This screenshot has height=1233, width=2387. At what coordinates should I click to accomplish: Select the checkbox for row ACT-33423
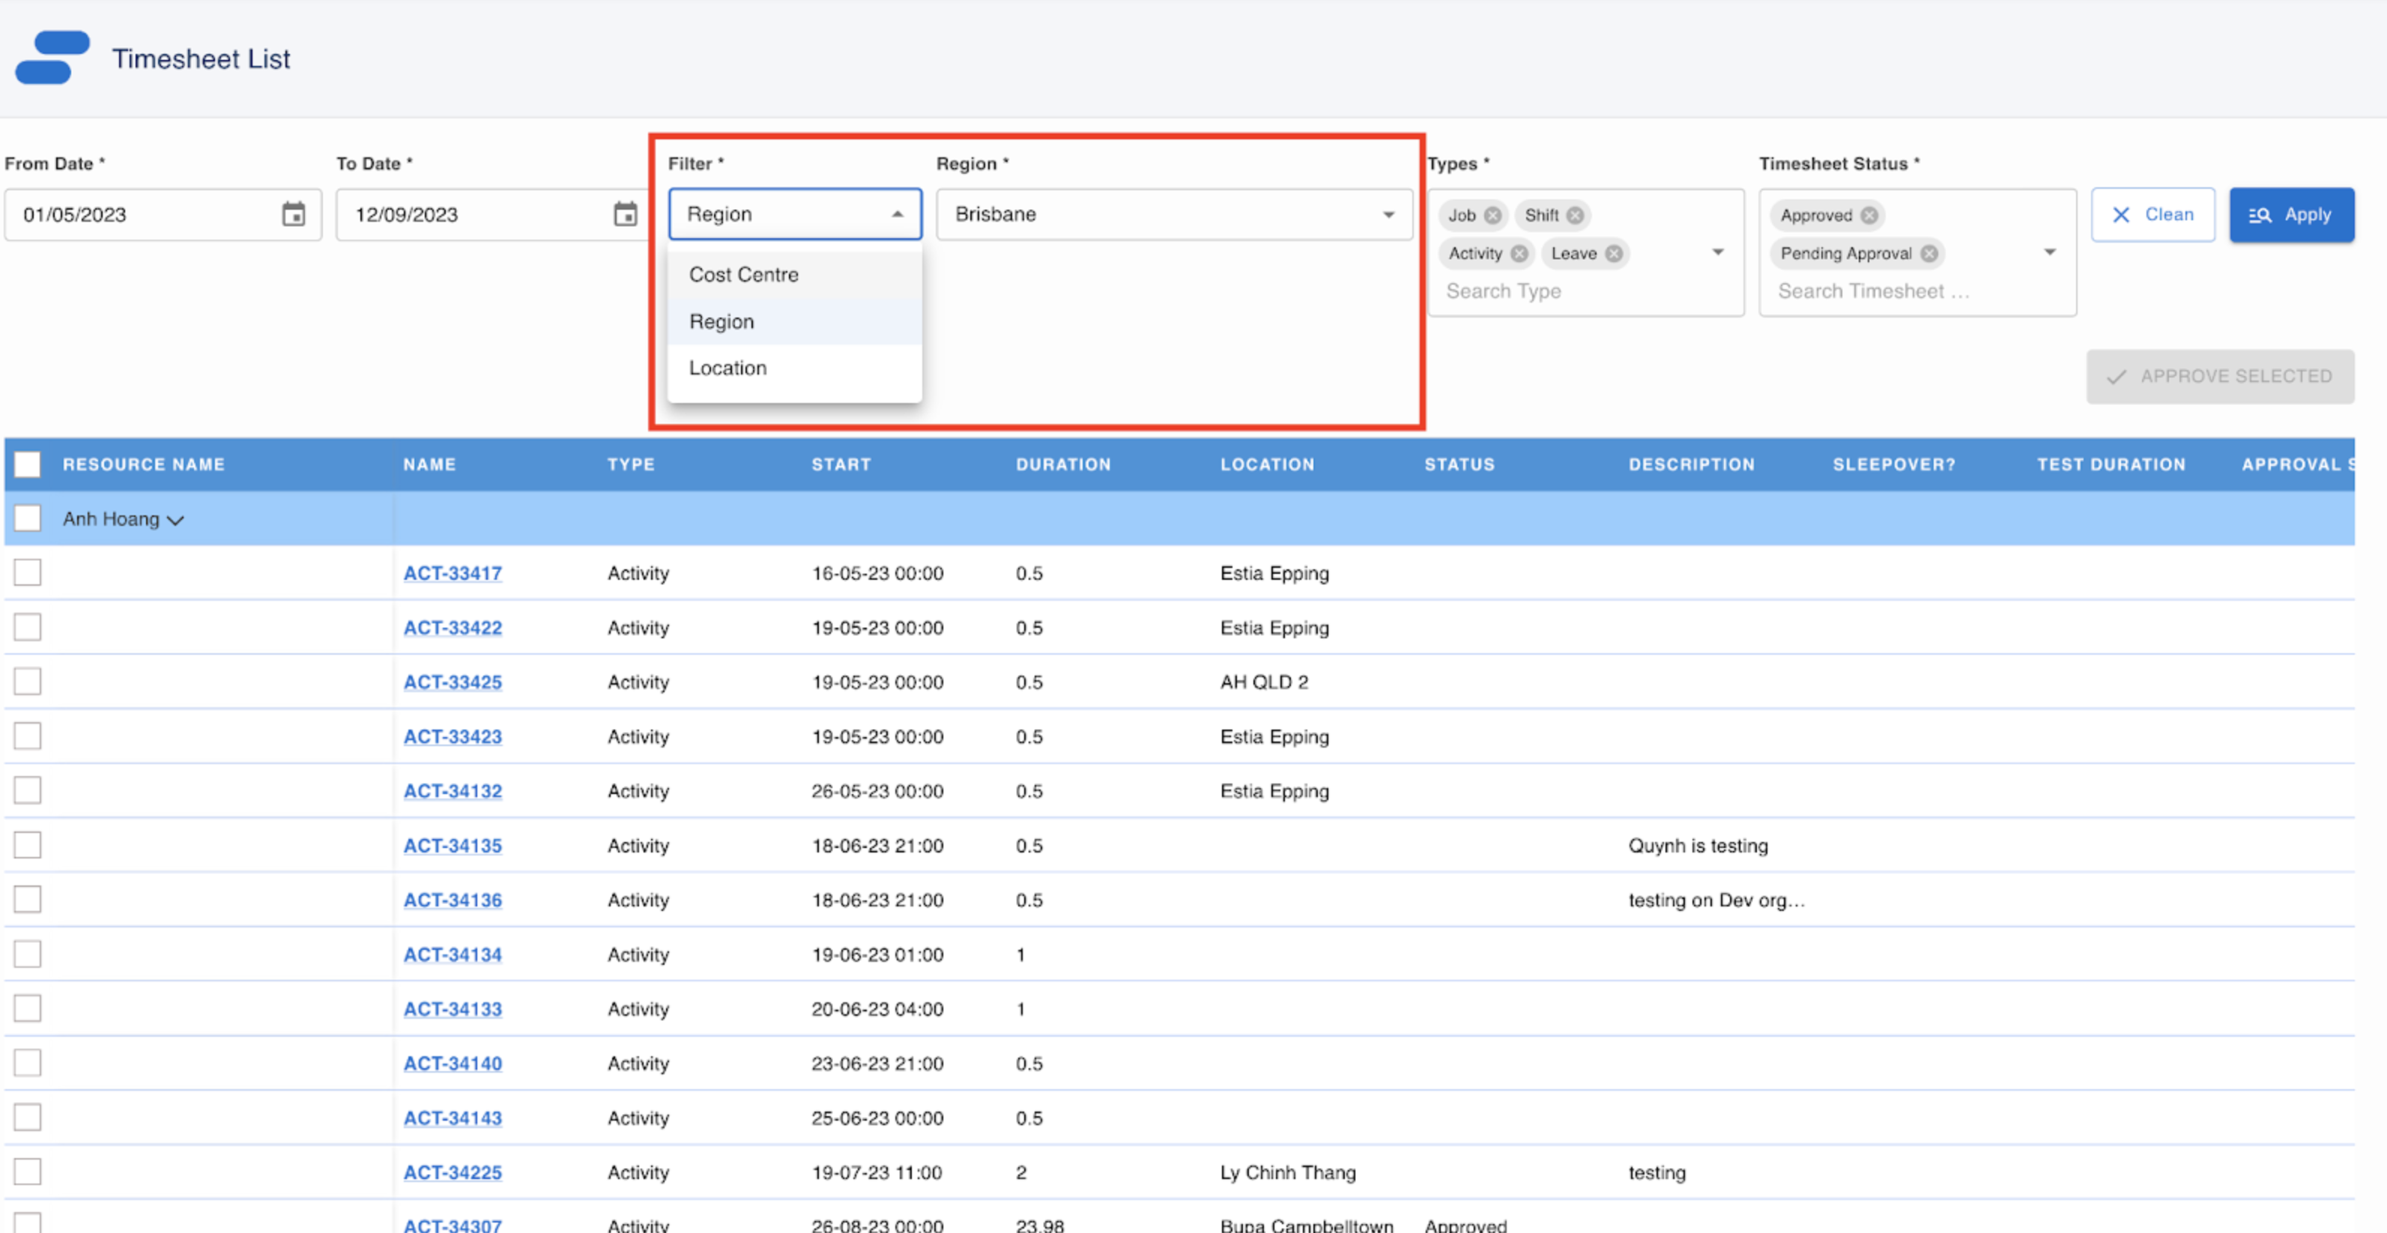[x=28, y=736]
